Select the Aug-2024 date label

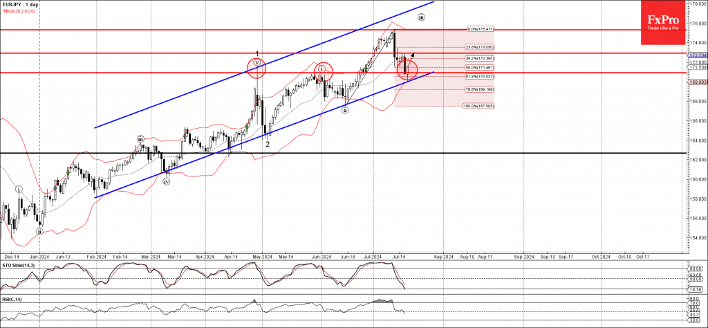point(444,256)
